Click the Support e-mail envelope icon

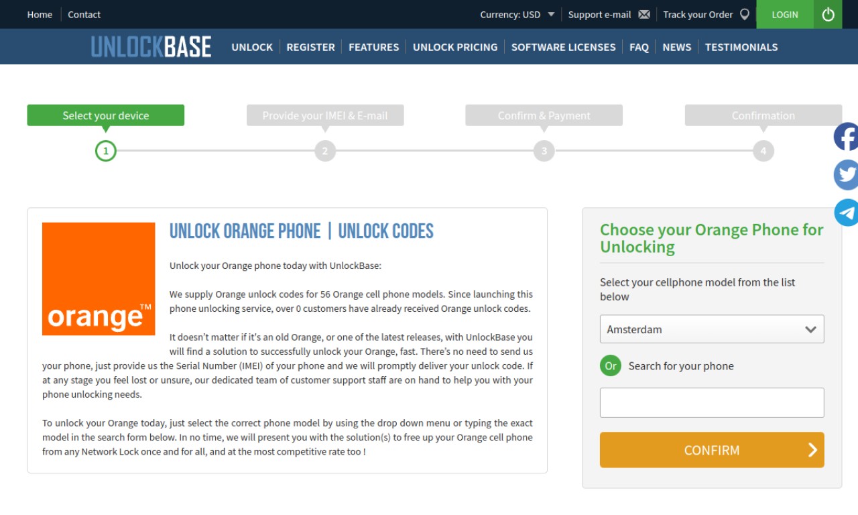pyautogui.click(x=644, y=15)
